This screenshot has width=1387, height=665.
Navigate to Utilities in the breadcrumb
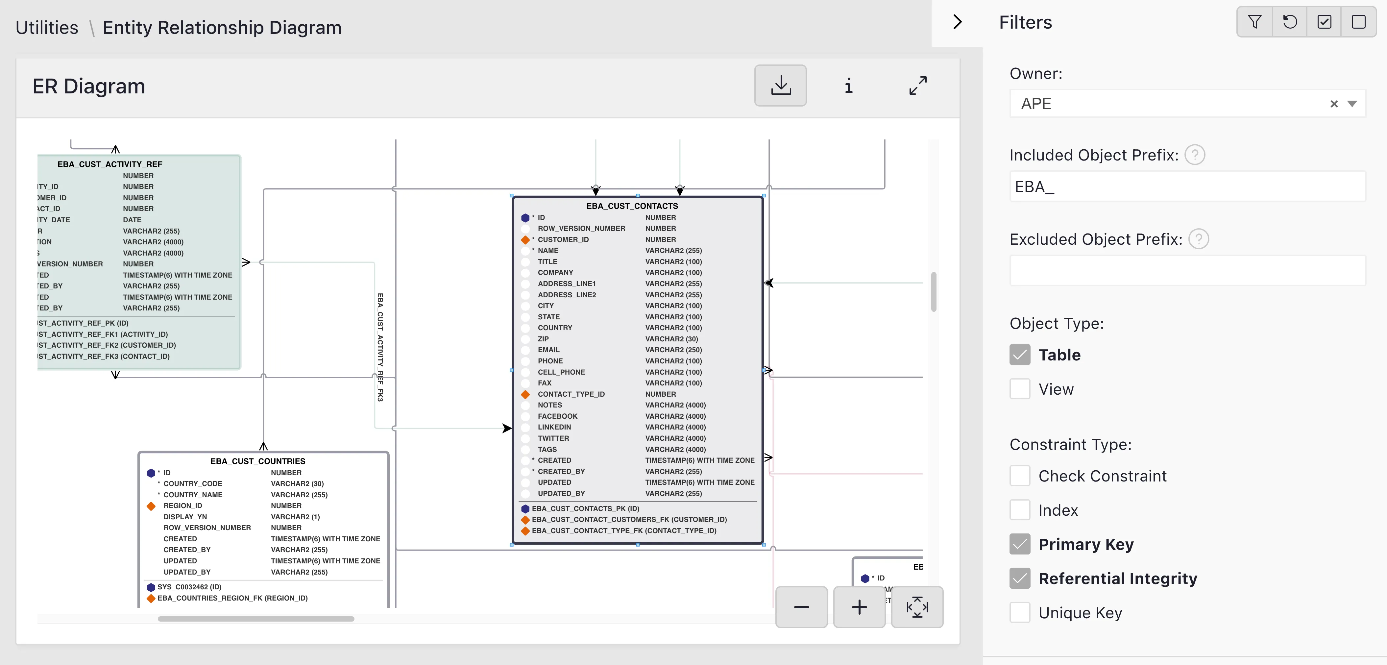click(46, 27)
